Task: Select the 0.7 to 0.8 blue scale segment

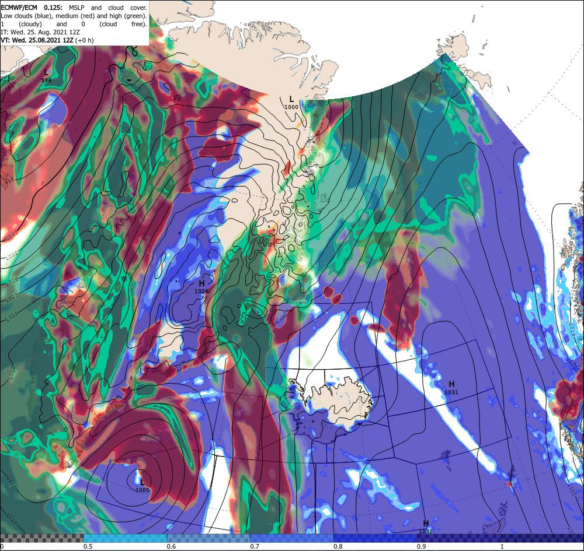Action: [x=291, y=538]
